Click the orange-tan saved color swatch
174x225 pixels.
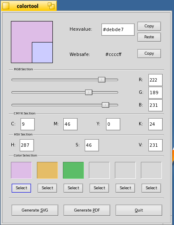[47, 170]
